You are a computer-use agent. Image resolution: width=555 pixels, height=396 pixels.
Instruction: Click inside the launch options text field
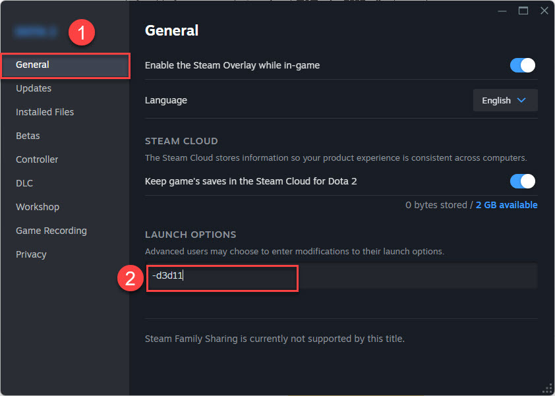(x=222, y=278)
